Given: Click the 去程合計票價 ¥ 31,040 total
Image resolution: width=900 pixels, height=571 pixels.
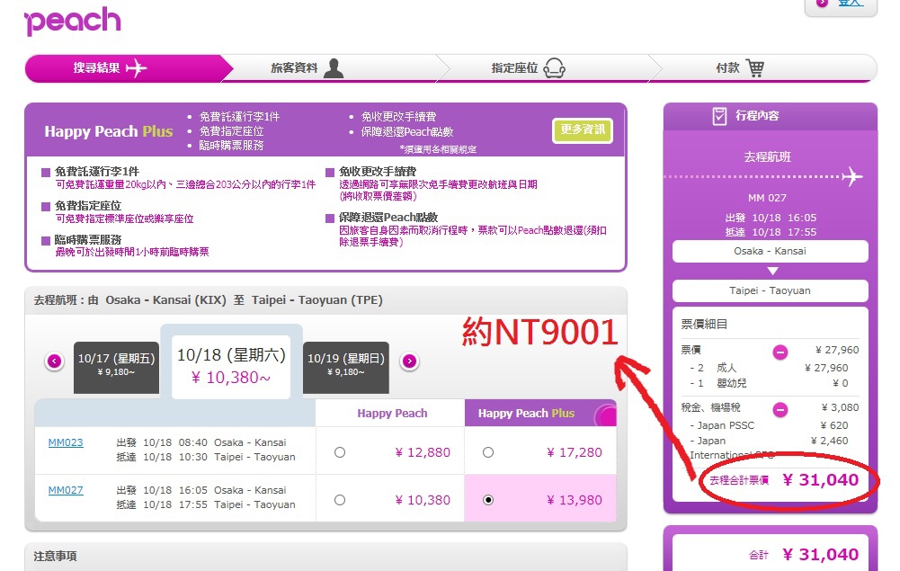Looking at the screenshot, I should [x=784, y=480].
